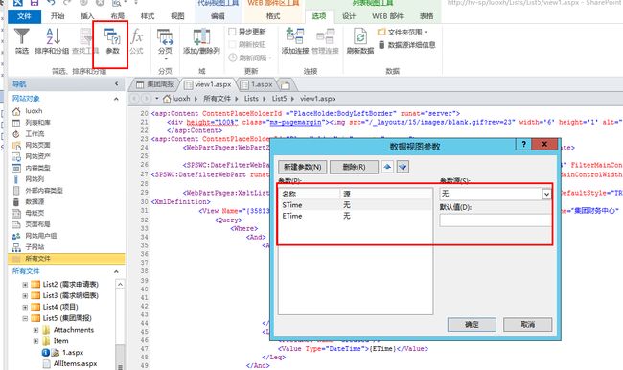Expand the List4 (项目) folder
Viewport: 623px width, 370px height.
25,307
